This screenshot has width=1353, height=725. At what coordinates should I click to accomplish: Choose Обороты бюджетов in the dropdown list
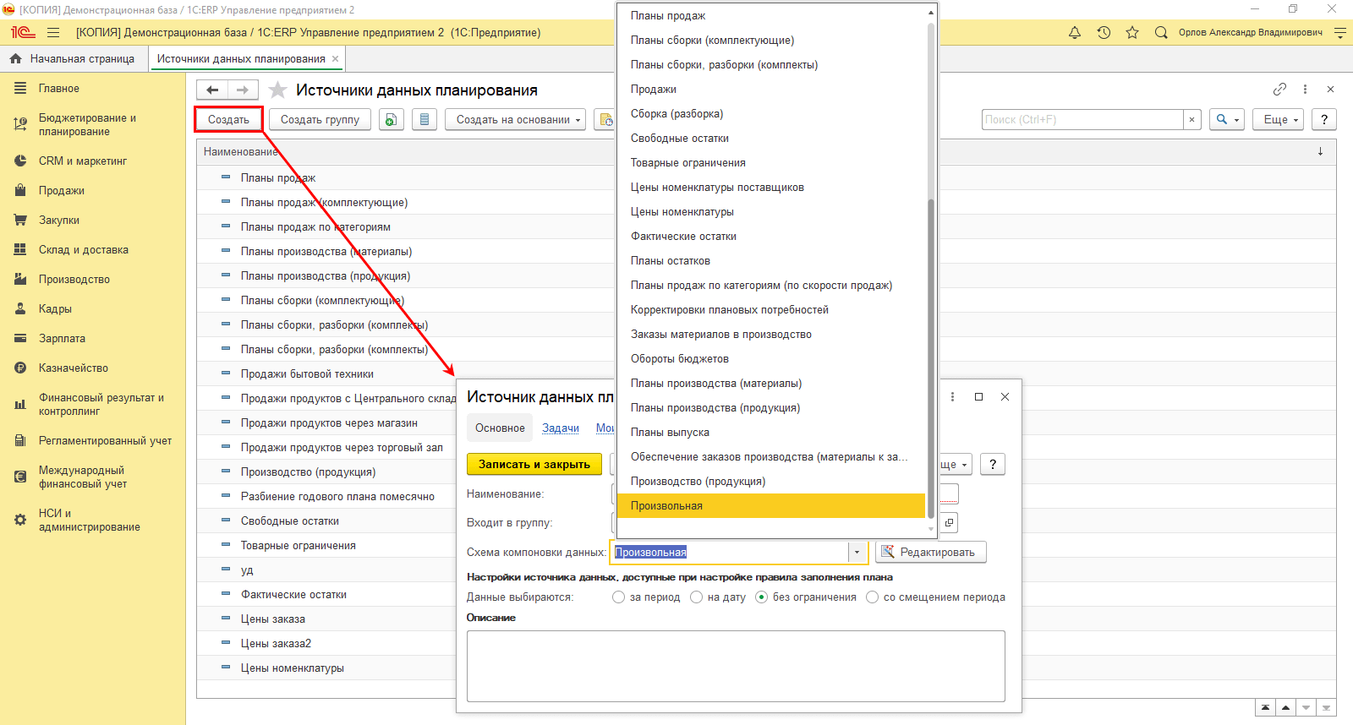point(771,358)
